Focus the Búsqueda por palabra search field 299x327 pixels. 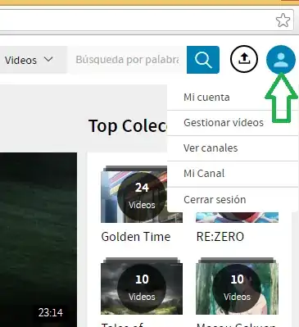point(127,60)
